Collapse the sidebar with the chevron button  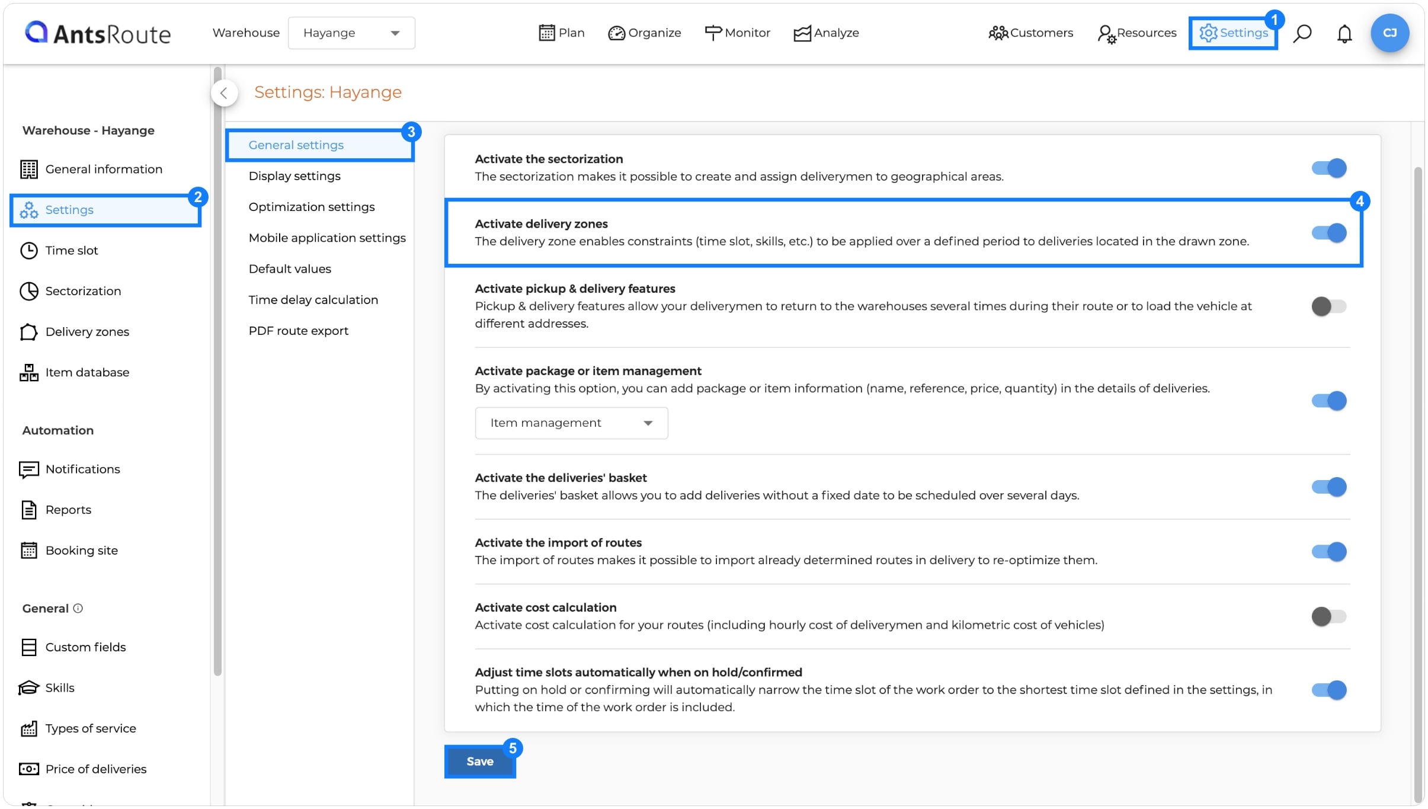224,93
